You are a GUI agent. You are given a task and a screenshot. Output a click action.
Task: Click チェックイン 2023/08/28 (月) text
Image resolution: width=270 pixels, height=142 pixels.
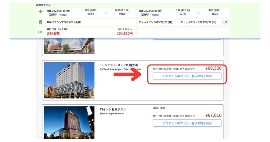coord(156,22)
